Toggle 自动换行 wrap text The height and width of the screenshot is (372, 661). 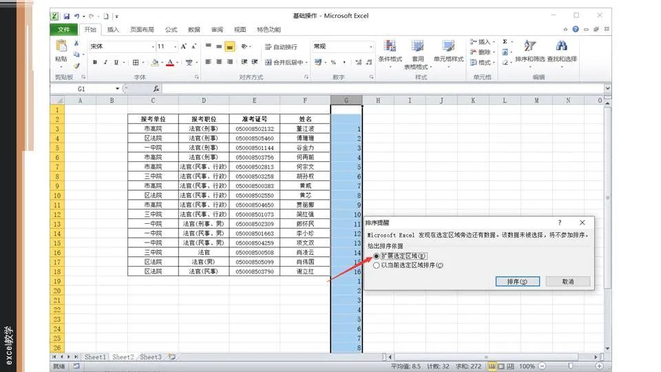coord(281,47)
